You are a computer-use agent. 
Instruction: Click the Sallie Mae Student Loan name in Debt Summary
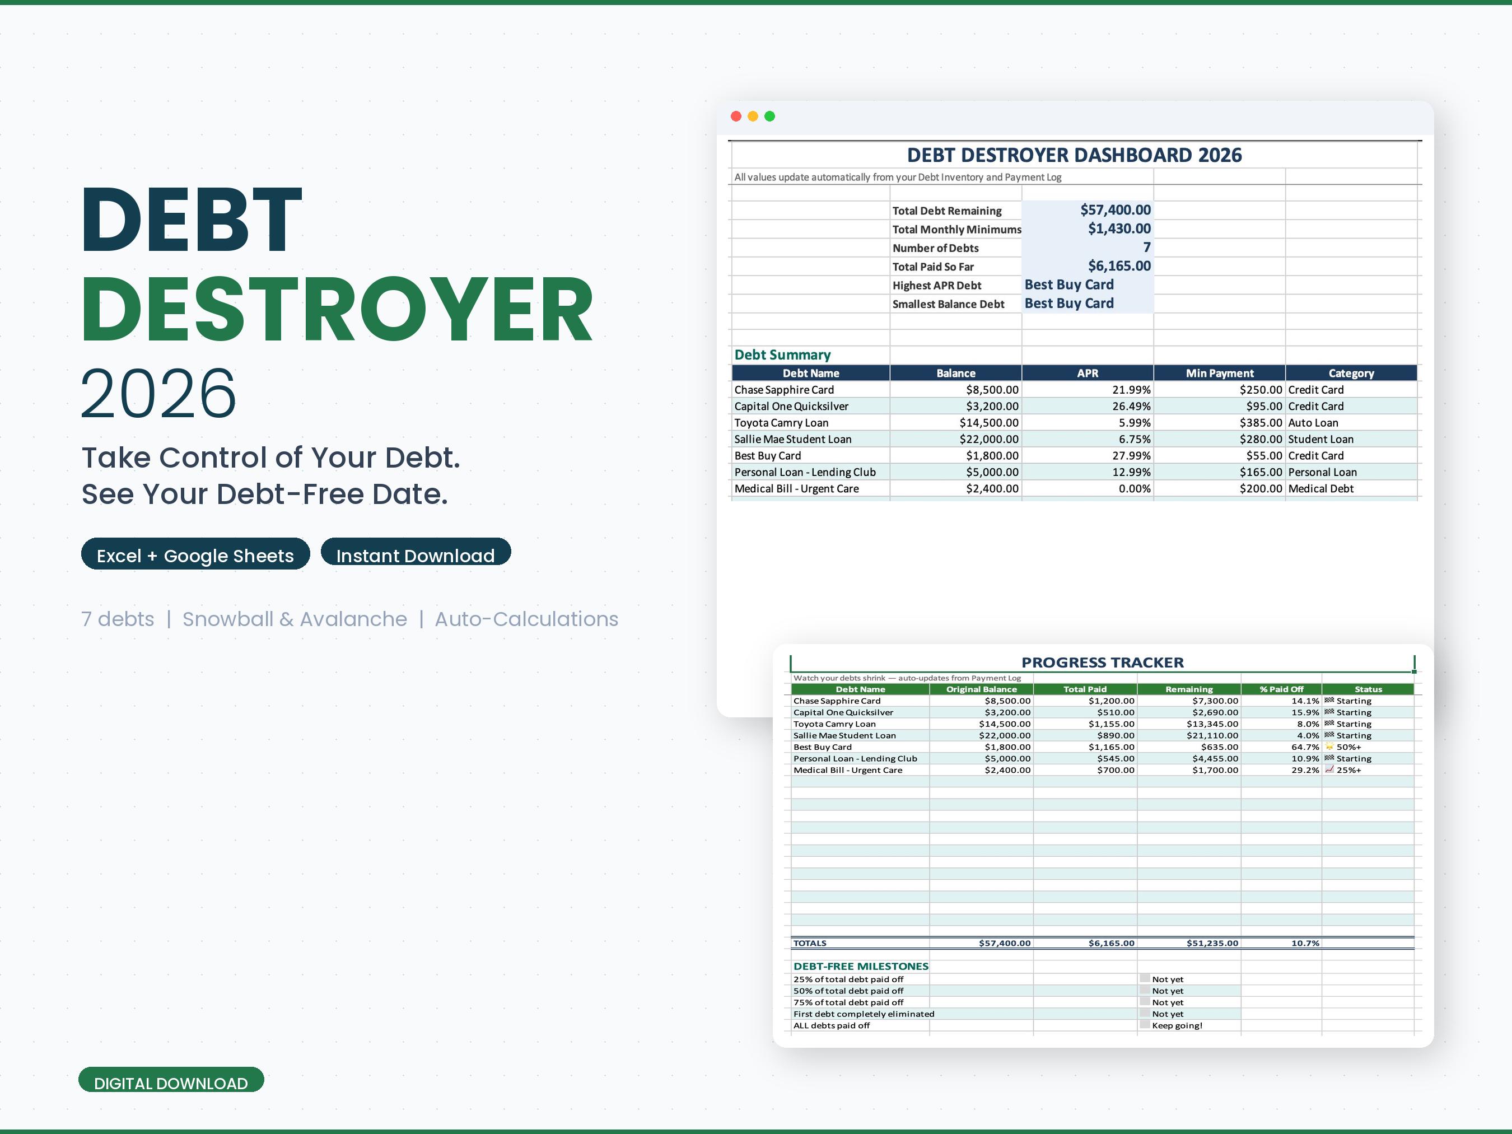click(x=793, y=440)
